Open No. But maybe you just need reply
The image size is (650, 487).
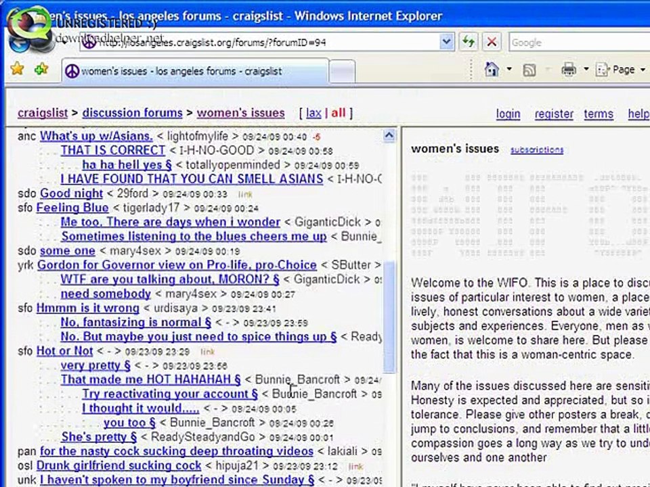[198, 337]
